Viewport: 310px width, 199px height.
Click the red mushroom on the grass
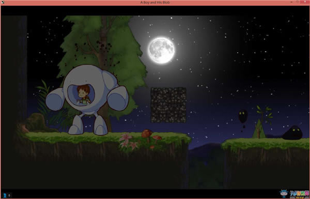pos(147,133)
